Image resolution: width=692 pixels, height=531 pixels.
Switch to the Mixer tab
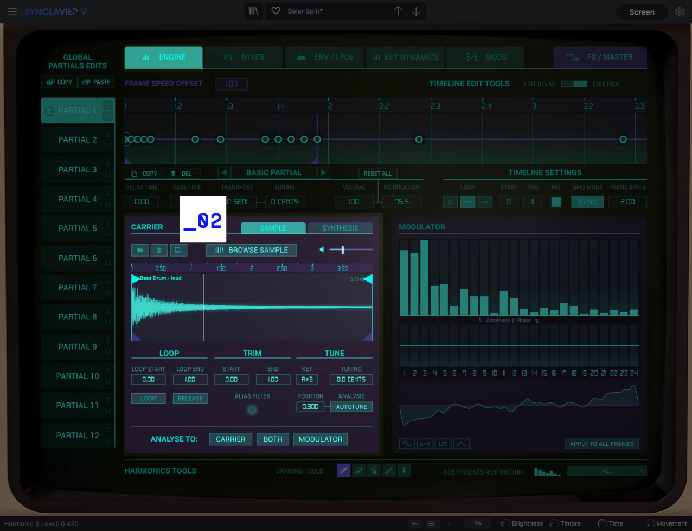tap(244, 57)
